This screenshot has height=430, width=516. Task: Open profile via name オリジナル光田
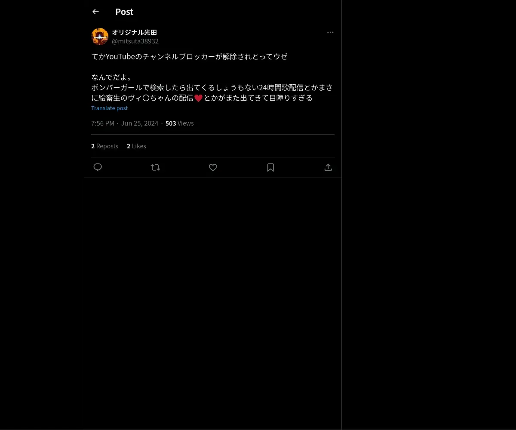134,32
